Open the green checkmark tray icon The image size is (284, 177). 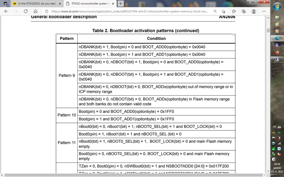click(x=274, y=149)
